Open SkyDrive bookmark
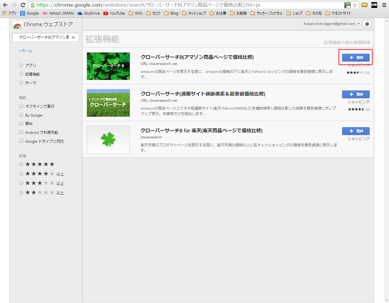The image size is (389, 303). [x=88, y=13]
